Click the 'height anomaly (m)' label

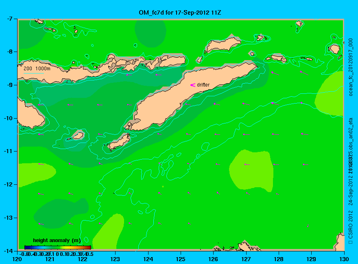[x=57, y=240]
